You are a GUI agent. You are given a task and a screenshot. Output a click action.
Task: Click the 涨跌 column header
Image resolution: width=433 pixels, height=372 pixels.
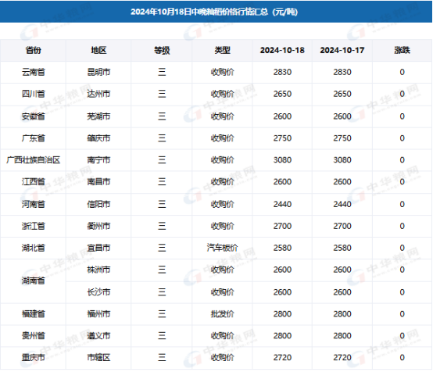(402, 50)
